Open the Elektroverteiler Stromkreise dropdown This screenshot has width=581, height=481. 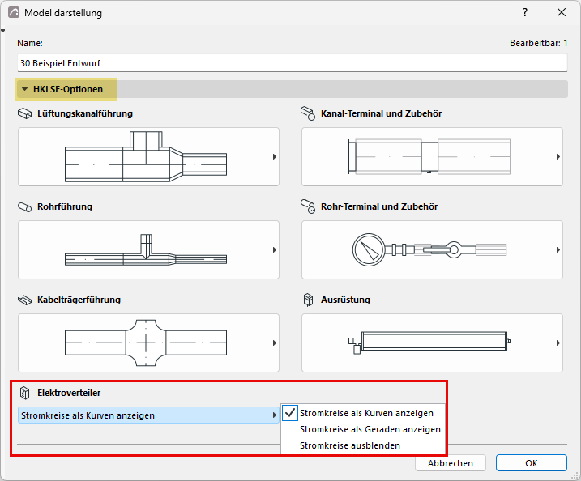pyautogui.click(x=148, y=415)
